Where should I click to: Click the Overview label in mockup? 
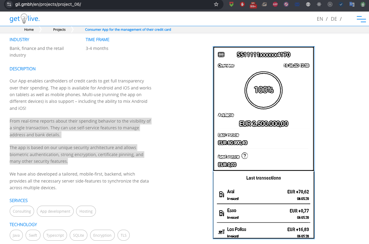(226, 65)
